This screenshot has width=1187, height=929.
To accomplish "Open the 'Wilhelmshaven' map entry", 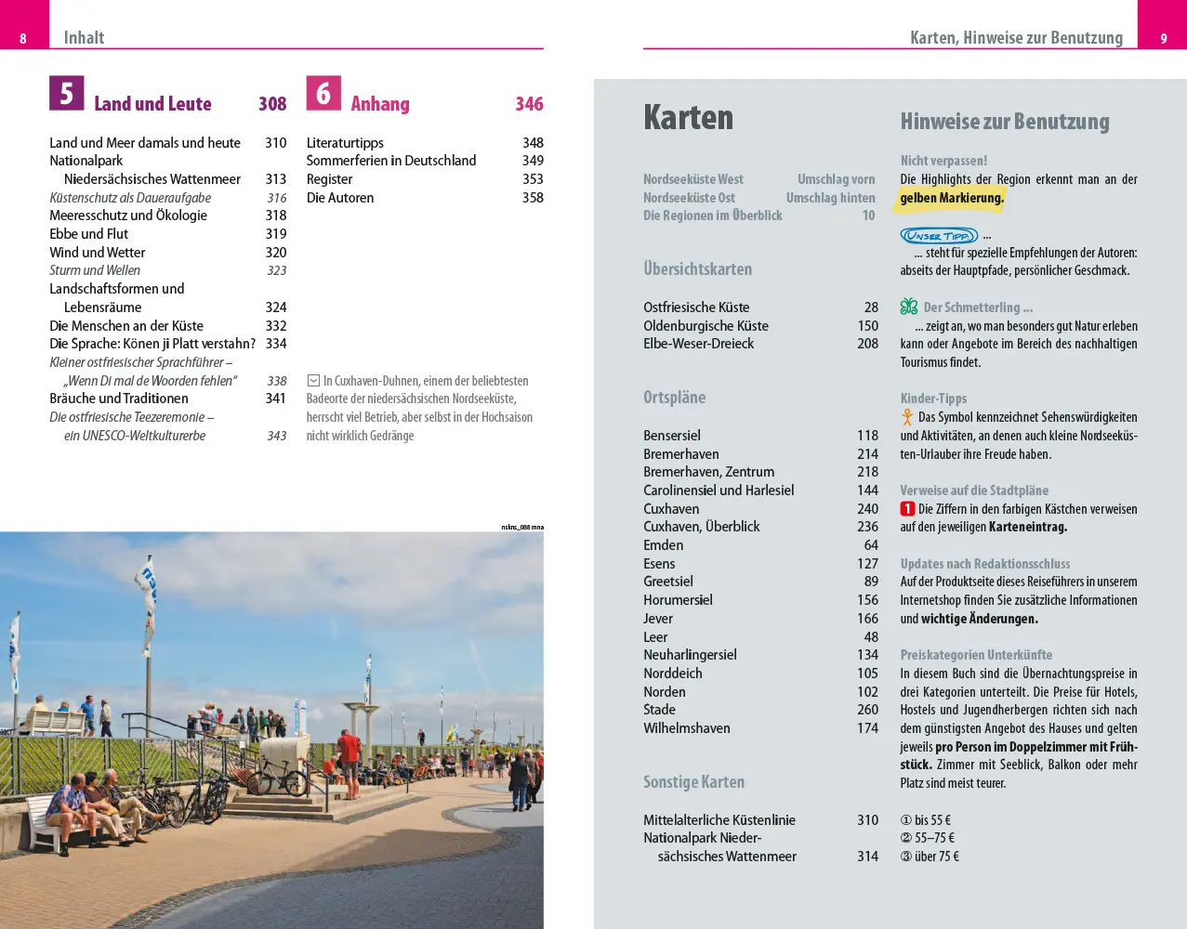I will [687, 728].
